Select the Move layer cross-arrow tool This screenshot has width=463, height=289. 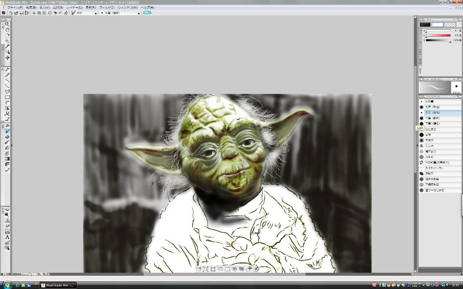point(7,58)
